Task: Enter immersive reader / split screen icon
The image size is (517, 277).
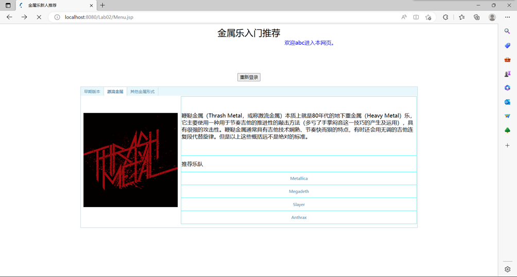Action: pos(416,17)
